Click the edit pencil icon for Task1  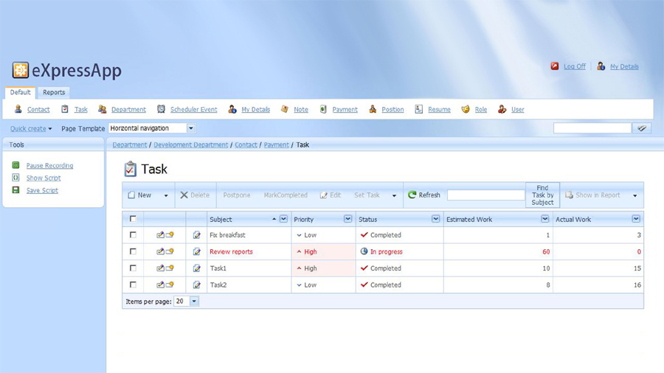tap(196, 268)
